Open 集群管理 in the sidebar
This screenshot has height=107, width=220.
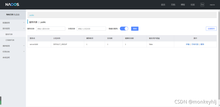point(6,46)
